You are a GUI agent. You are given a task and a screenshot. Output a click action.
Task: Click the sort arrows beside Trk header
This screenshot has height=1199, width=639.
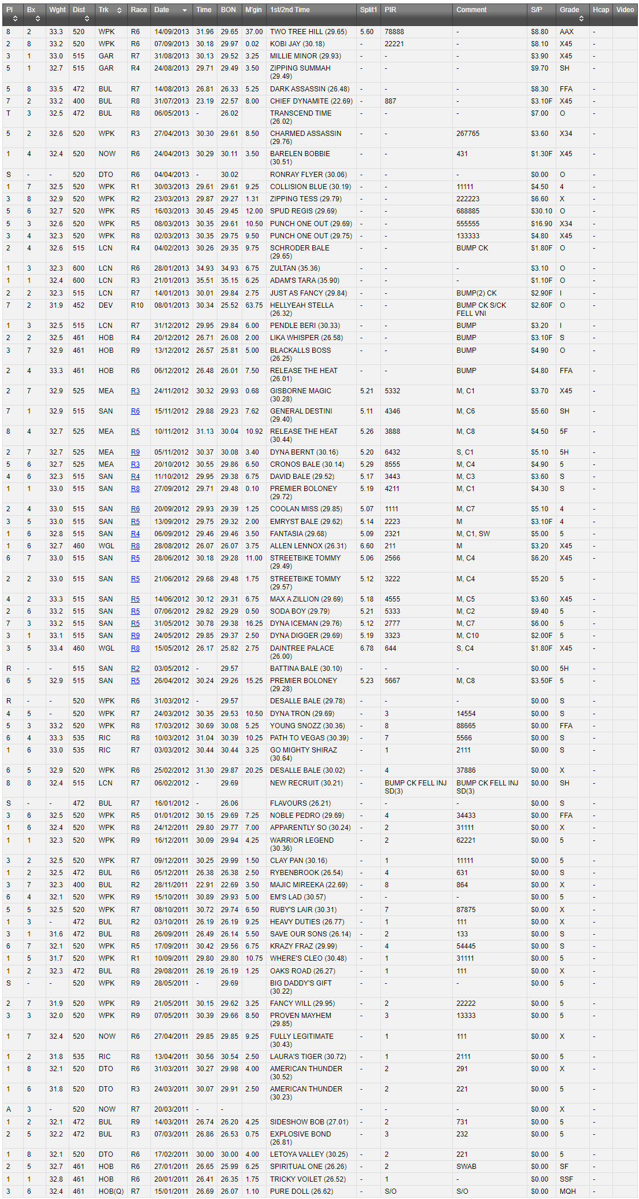pos(119,10)
